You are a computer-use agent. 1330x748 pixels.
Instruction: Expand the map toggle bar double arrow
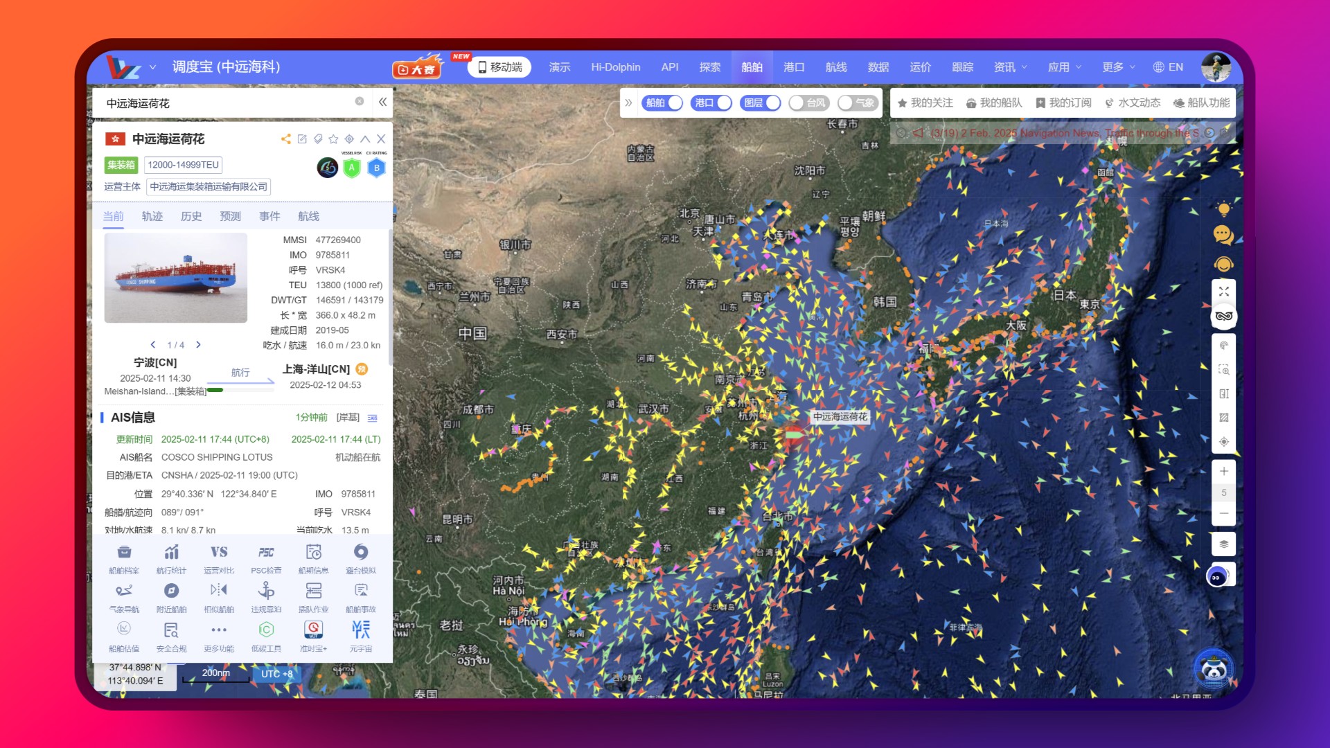click(x=628, y=103)
